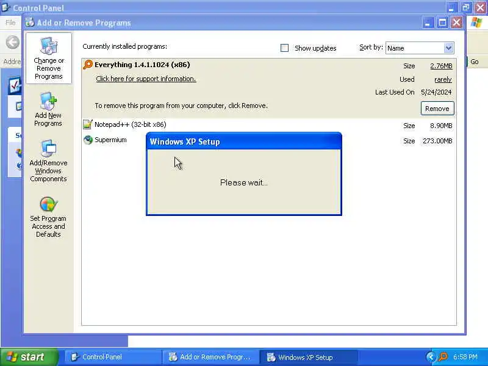Click the Notepad++ program icon
Image resolution: width=488 pixels, height=366 pixels.
88,124
